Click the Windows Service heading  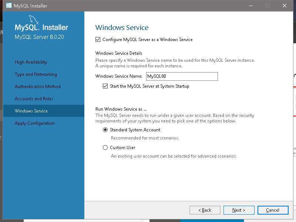(x=122, y=27)
